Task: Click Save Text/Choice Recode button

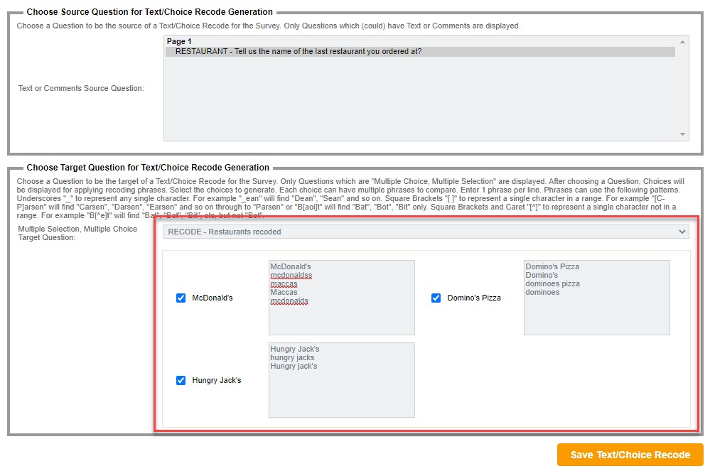Action: click(630, 455)
